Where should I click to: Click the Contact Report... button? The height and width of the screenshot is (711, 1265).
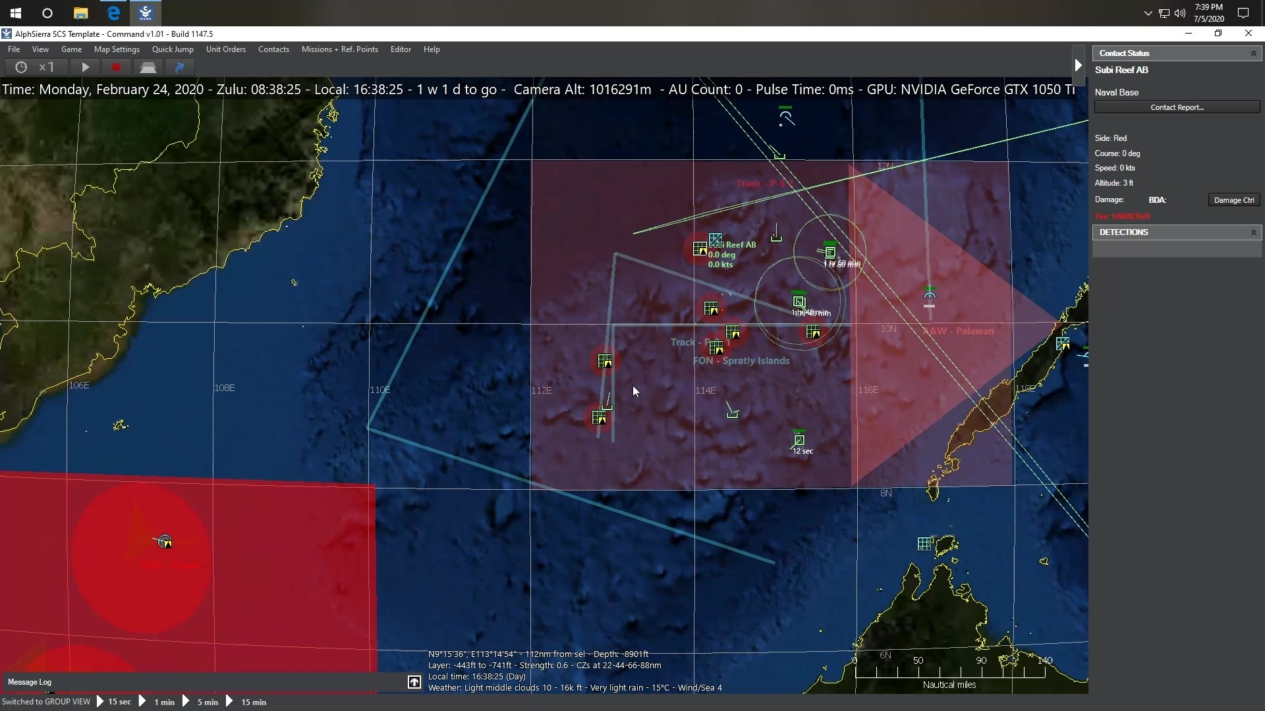pos(1177,107)
